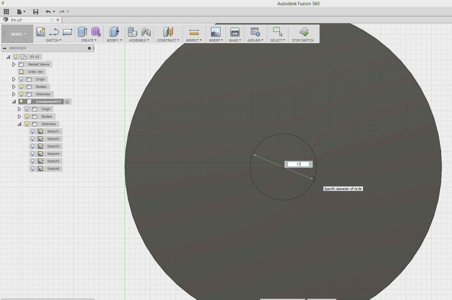The width and height of the screenshot is (452, 300).
Task: Open the File menu icon
Action: click(x=21, y=12)
